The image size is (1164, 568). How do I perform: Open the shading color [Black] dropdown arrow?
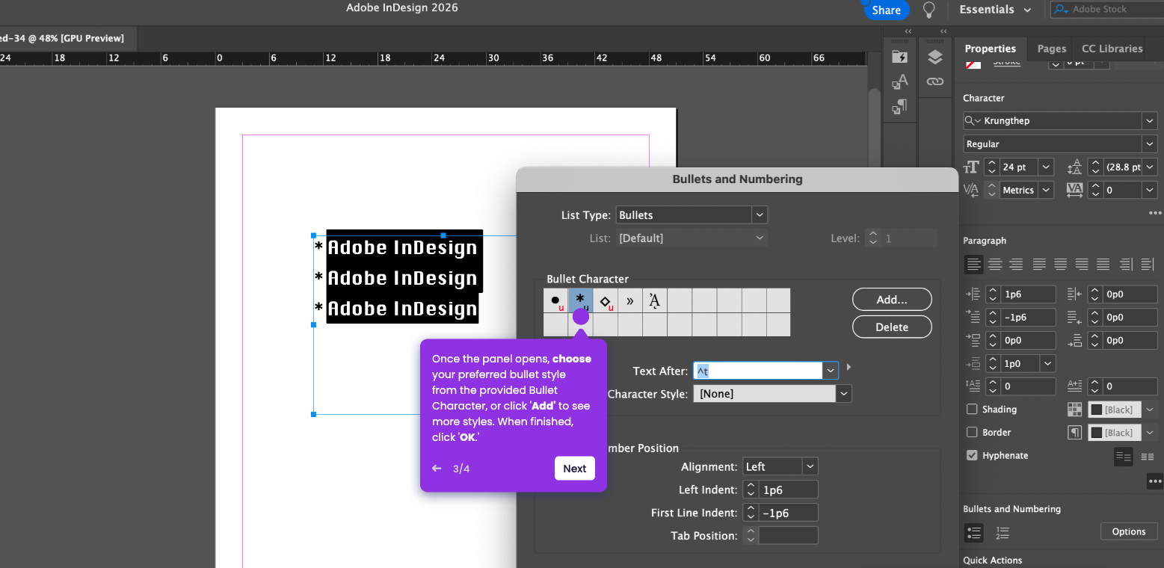[x=1150, y=410]
